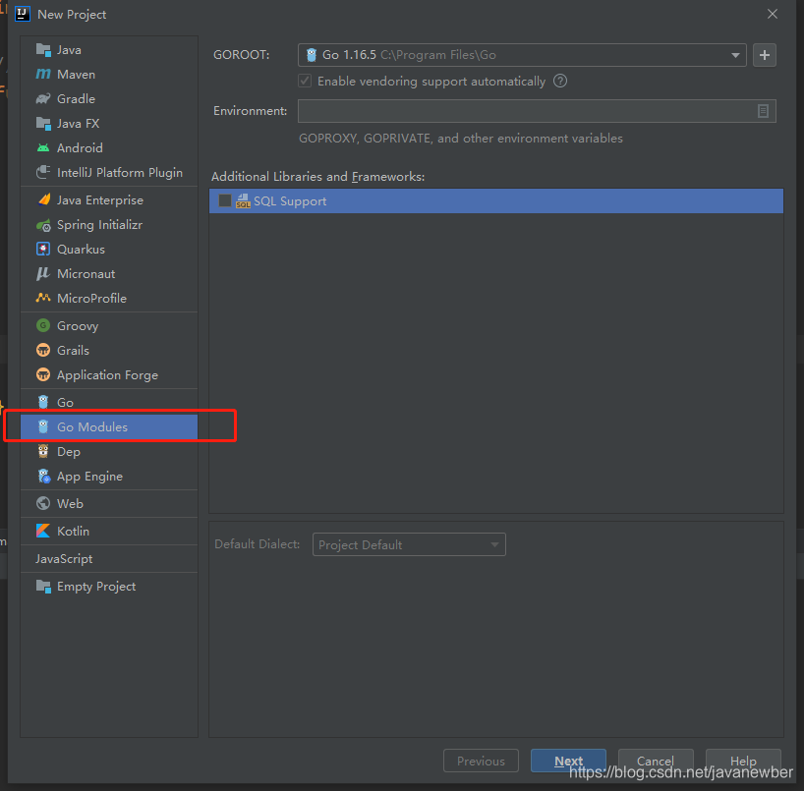Select the Grails project type label

74,350
